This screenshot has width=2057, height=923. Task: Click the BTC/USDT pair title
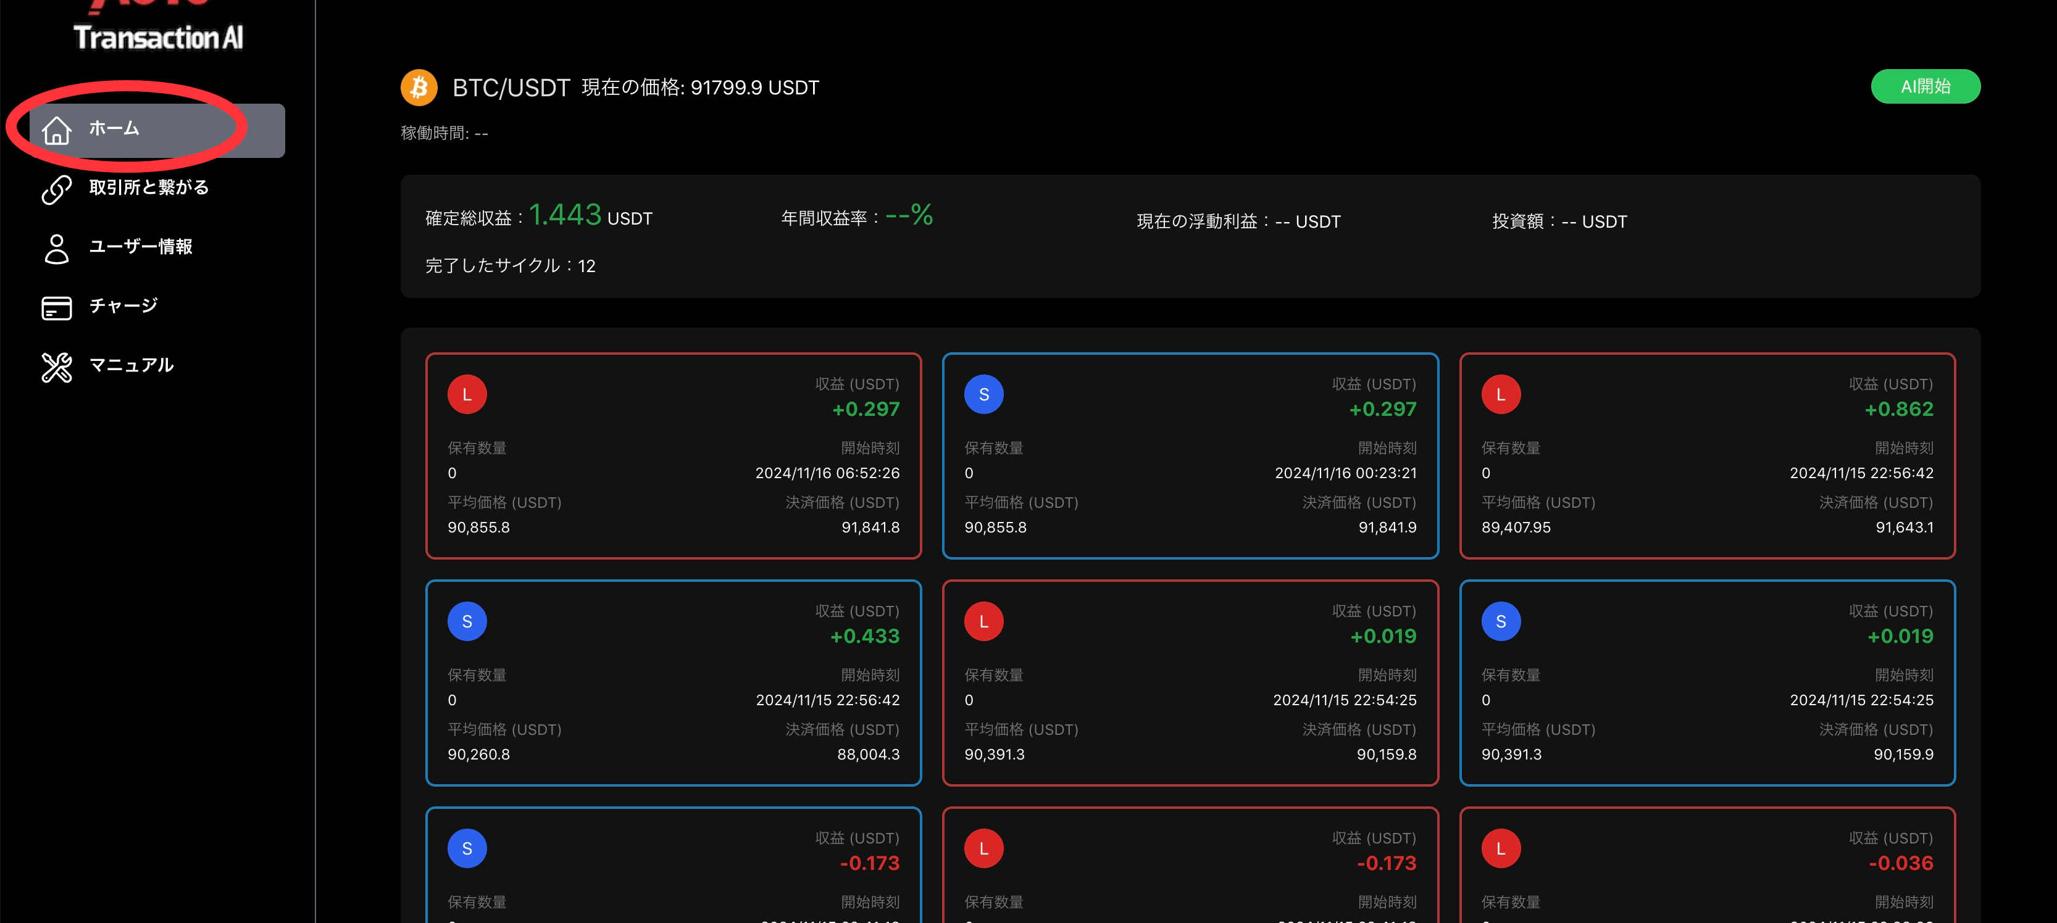[511, 88]
